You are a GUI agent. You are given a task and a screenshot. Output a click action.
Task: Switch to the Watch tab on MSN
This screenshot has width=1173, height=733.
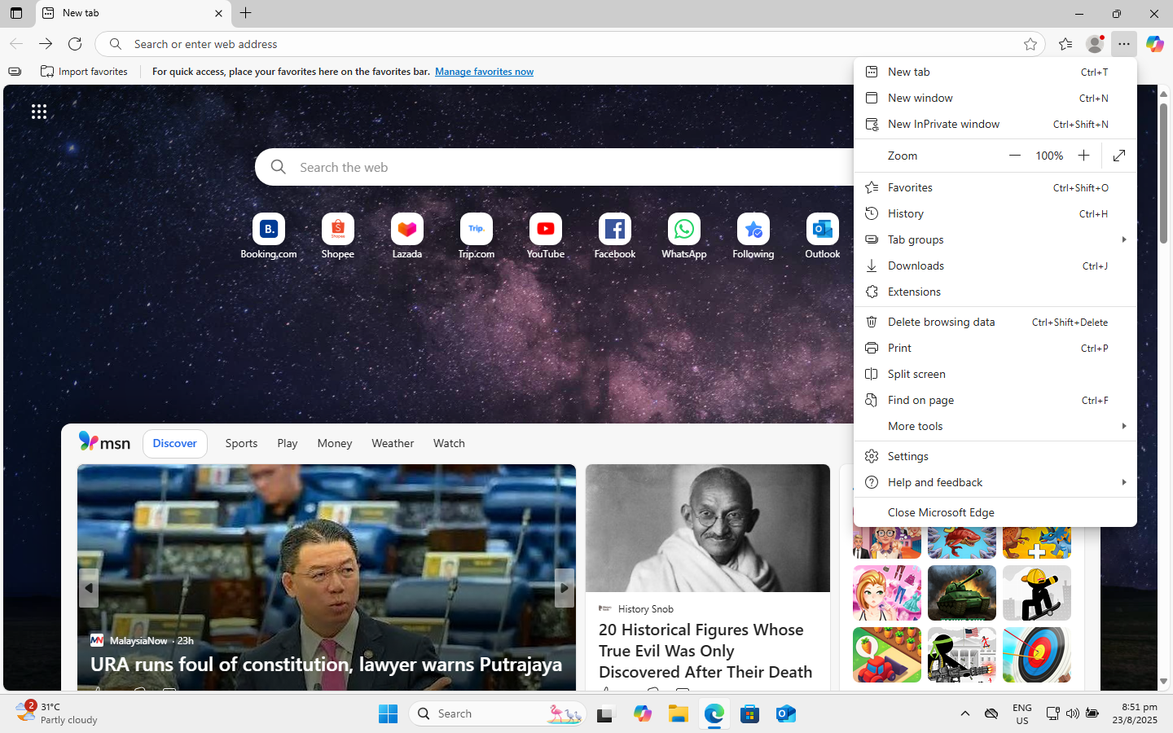tap(449, 443)
